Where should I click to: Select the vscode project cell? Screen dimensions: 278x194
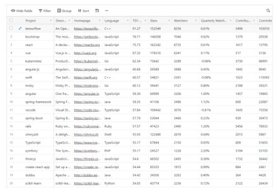(x=30, y=110)
